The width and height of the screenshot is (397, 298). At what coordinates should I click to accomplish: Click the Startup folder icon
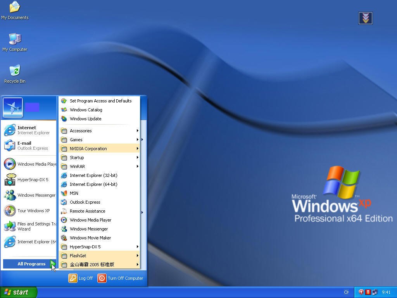click(64, 158)
